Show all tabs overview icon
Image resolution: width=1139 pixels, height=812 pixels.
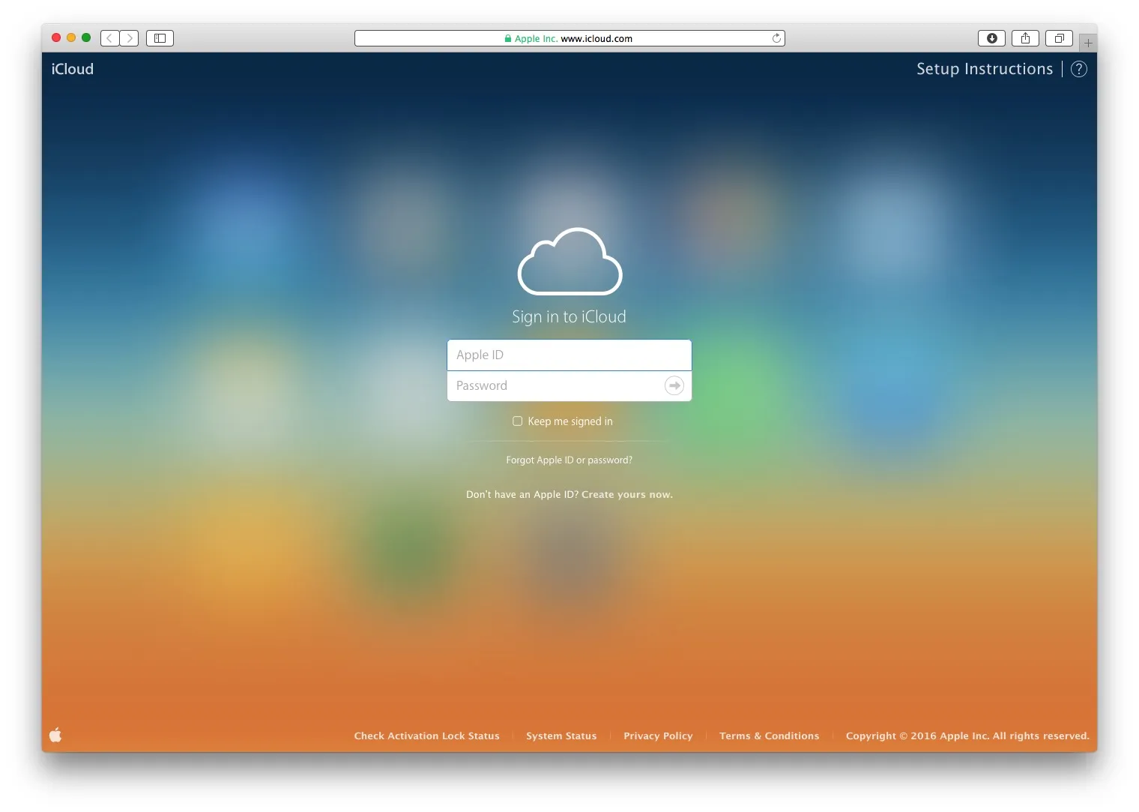(x=1059, y=38)
